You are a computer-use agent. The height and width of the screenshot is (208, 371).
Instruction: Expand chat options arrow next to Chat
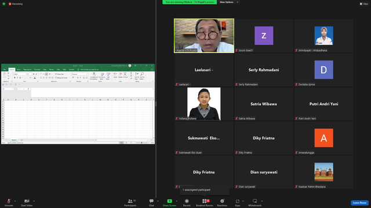(x=158, y=201)
